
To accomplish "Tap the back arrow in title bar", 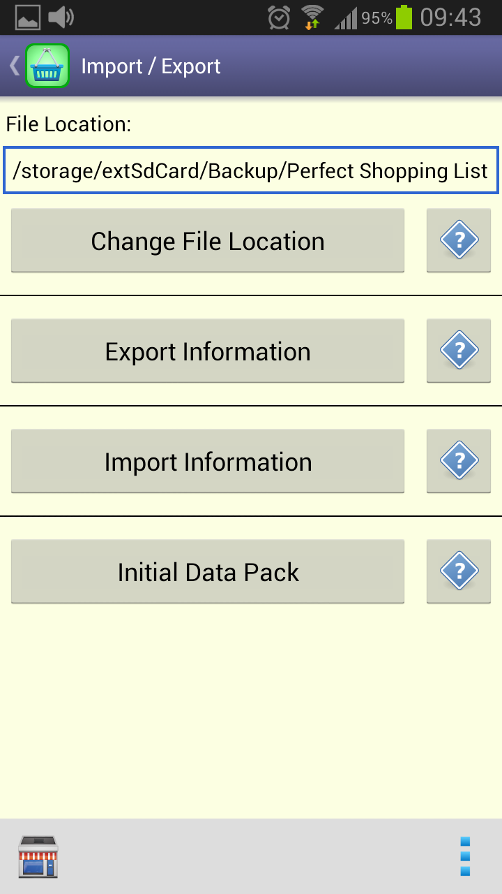I will [x=14, y=66].
